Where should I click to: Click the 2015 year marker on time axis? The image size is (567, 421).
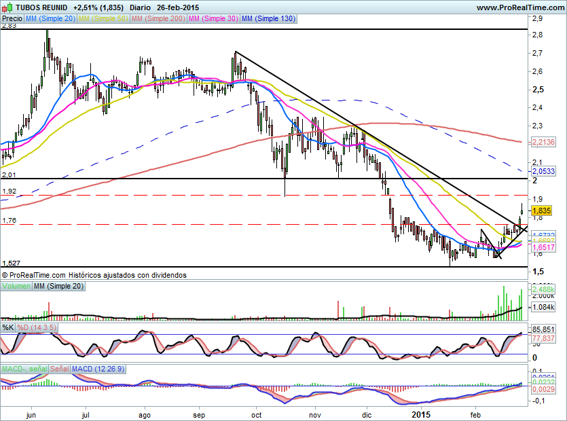pos(421,413)
